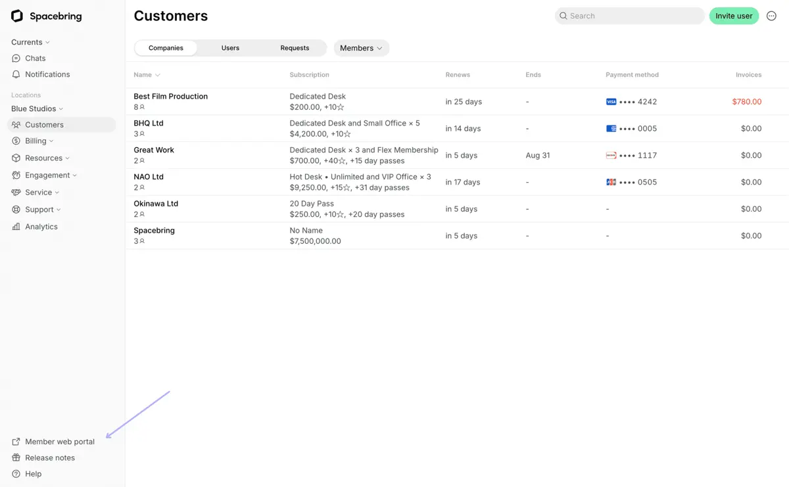Open Chats via its speech bubble icon

tap(16, 58)
